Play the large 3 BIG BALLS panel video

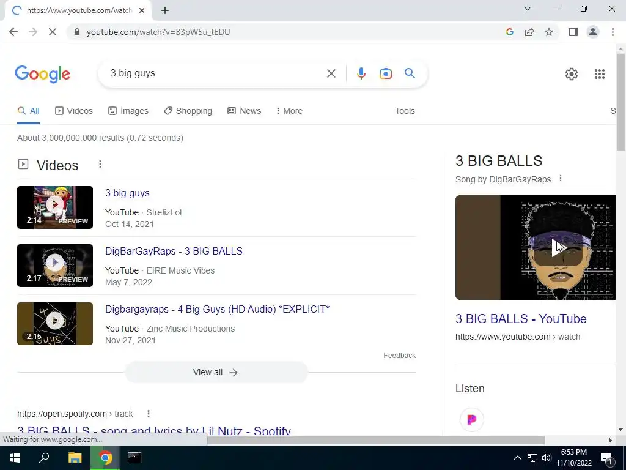click(x=536, y=247)
